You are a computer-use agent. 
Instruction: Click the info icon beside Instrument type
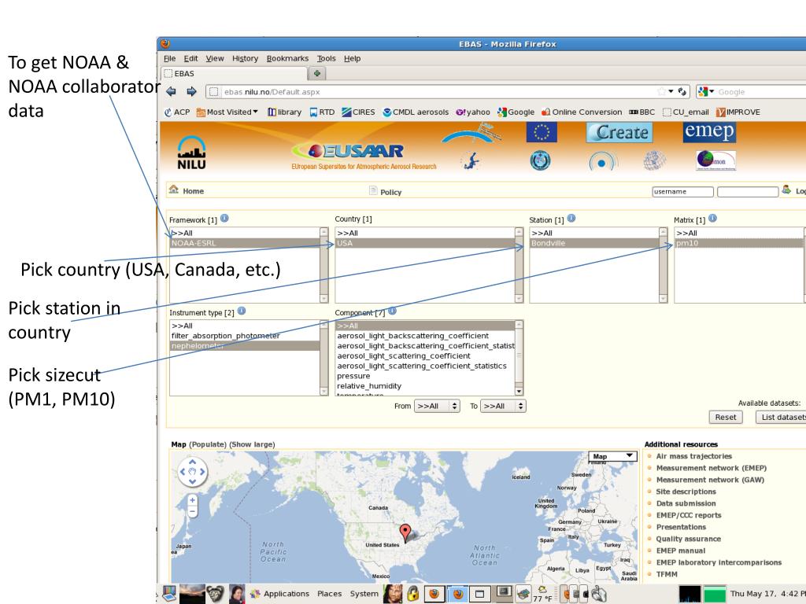coord(242,311)
